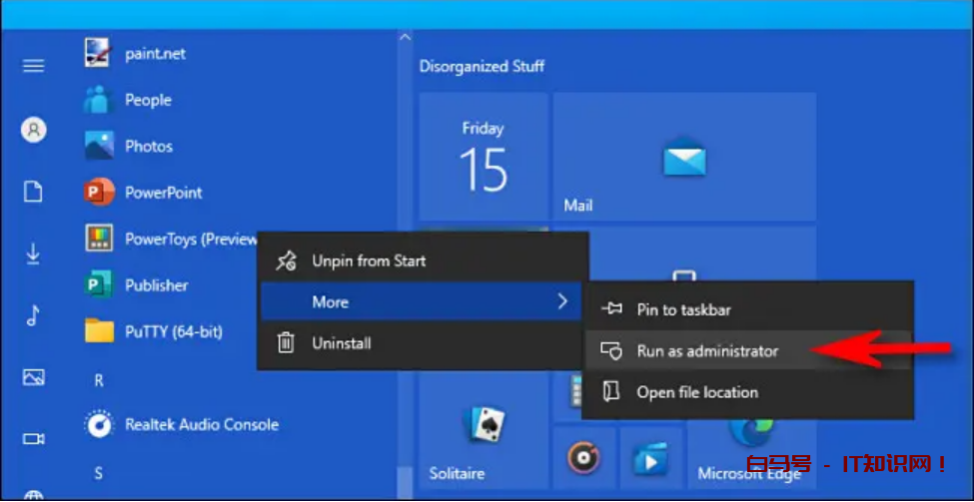
Task: Select Open file location
Action: click(696, 392)
